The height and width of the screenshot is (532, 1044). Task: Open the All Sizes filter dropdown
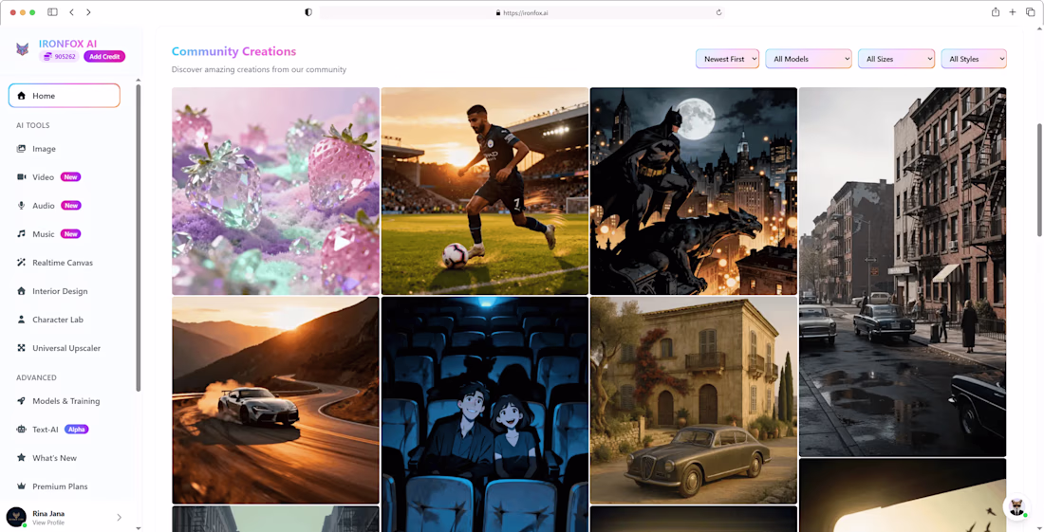click(896, 59)
